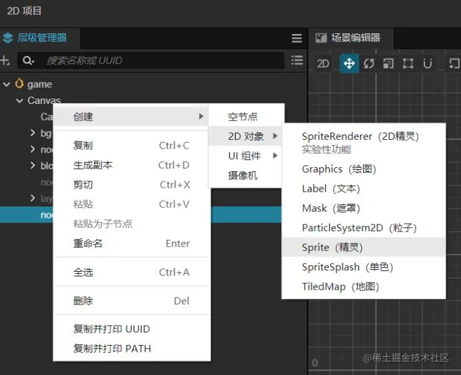The height and width of the screenshot is (375, 461).
Task: Collapse the Canvas node
Action: click(19, 101)
